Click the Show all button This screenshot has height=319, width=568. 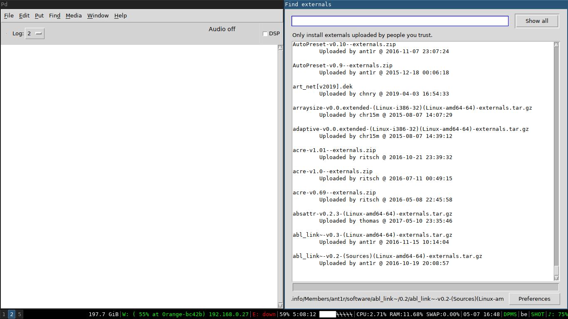point(537,21)
